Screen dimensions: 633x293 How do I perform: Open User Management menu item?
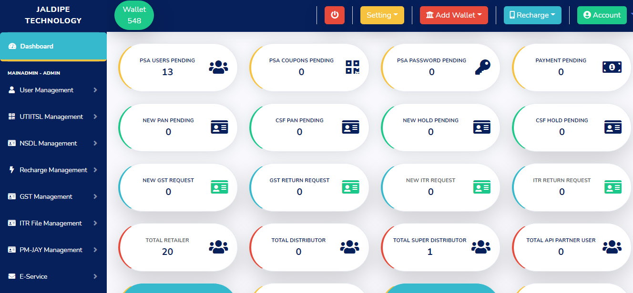53,90
